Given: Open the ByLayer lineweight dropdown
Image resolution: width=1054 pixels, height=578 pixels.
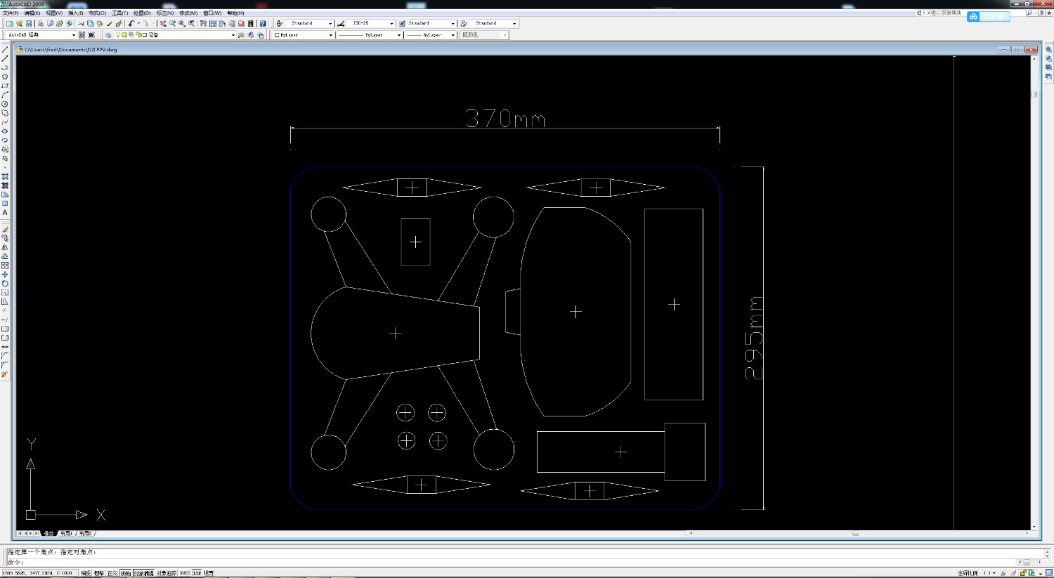Looking at the screenshot, I should [x=430, y=35].
